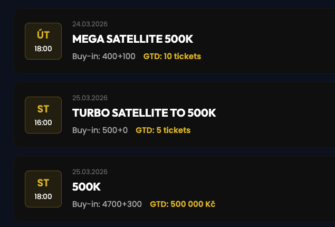Click the ST 16:00 date badge

click(x=43, y=115)
